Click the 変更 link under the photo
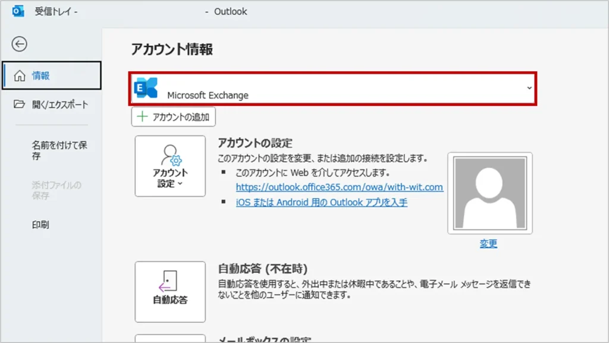Image resolution: width=609 pixels, height=343 pixels. click(488, 244)
